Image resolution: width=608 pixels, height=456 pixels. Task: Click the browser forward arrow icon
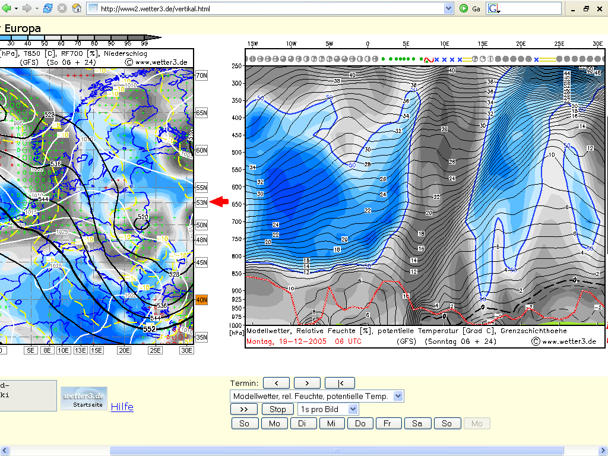click(27, 8)
